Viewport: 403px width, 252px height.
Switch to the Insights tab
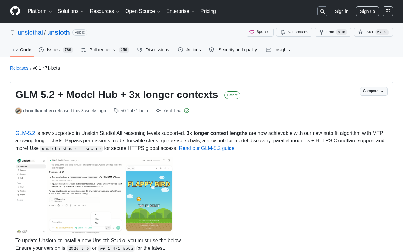[x=278, y=50]
